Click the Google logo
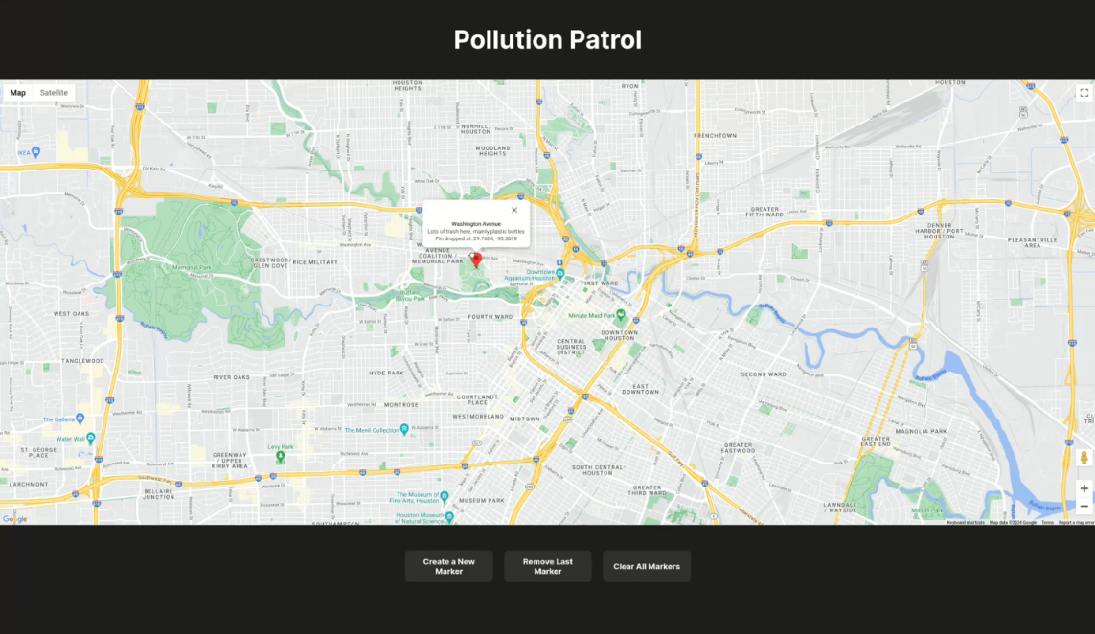The image size is (1095, 634). 17,518
